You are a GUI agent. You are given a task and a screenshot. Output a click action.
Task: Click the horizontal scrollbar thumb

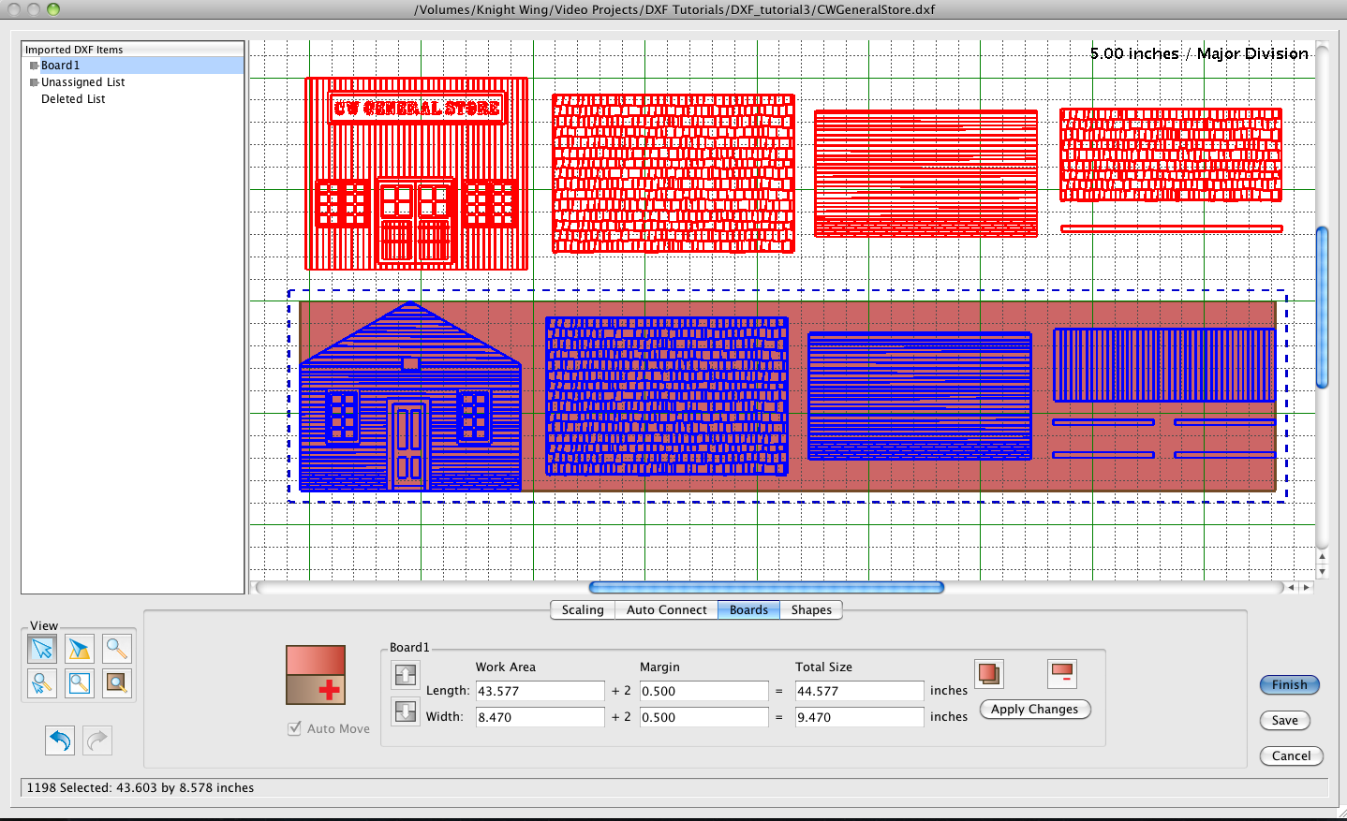click(766, 588)
